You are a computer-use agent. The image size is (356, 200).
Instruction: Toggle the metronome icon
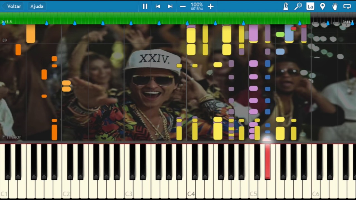[x=286, y=6]
